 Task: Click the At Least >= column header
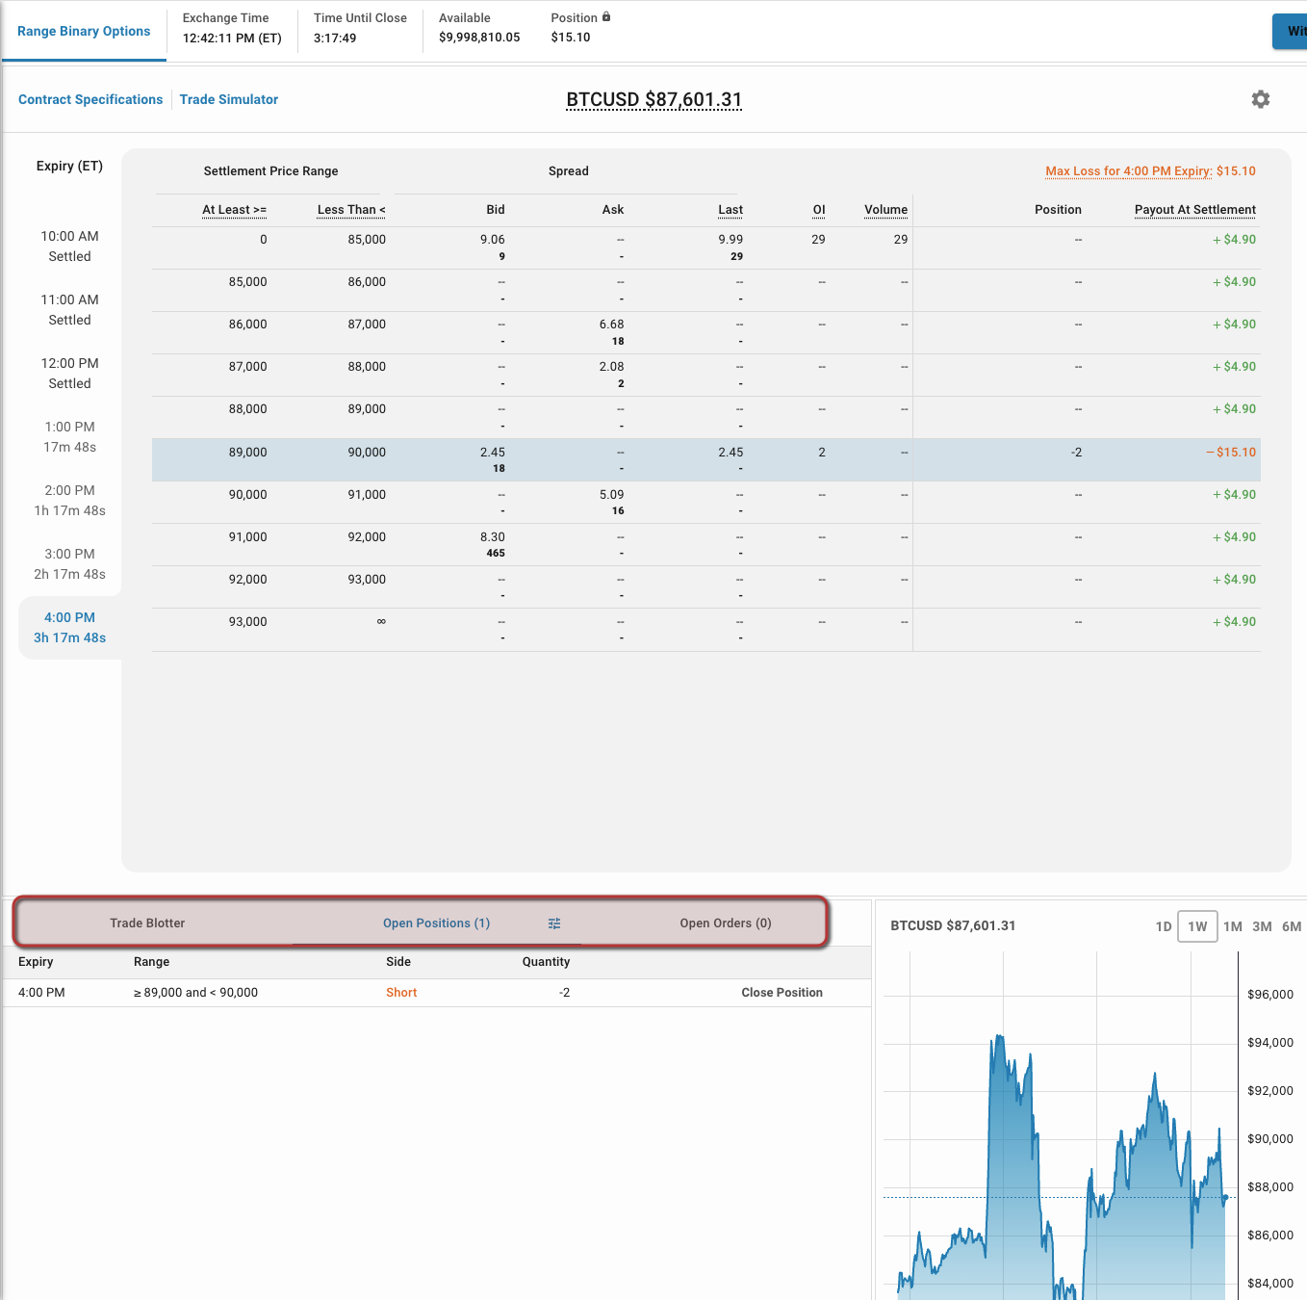[x=234, y=210]
